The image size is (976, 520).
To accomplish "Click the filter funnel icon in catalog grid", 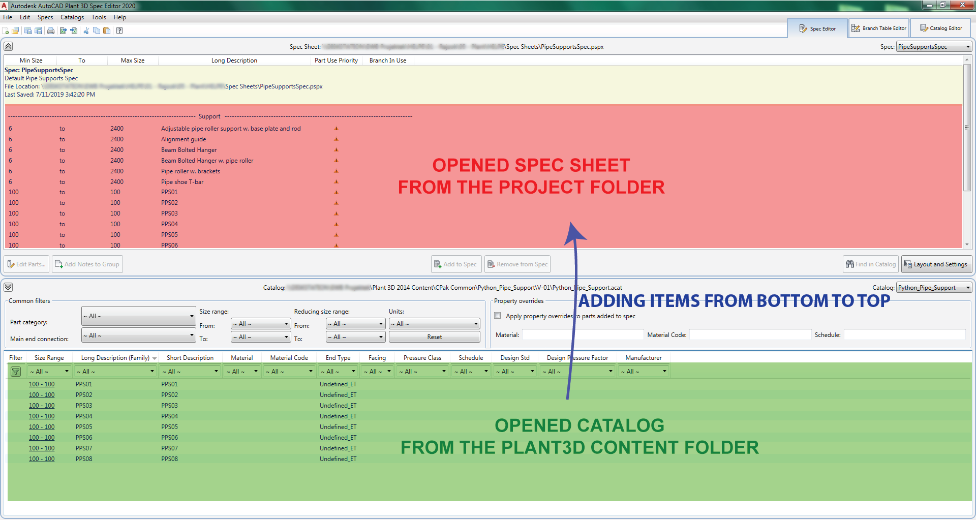I will (x=16, y=372).
